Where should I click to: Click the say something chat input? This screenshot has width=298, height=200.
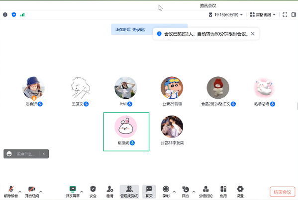(26, 154)
